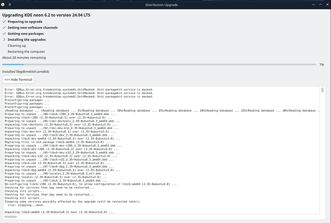Screen dimensions: 331x223
Task: Click terminal line 'Unpacking libc6:amd64 (2.39-0ubuntu8.3)'
Action: point(59,212)
